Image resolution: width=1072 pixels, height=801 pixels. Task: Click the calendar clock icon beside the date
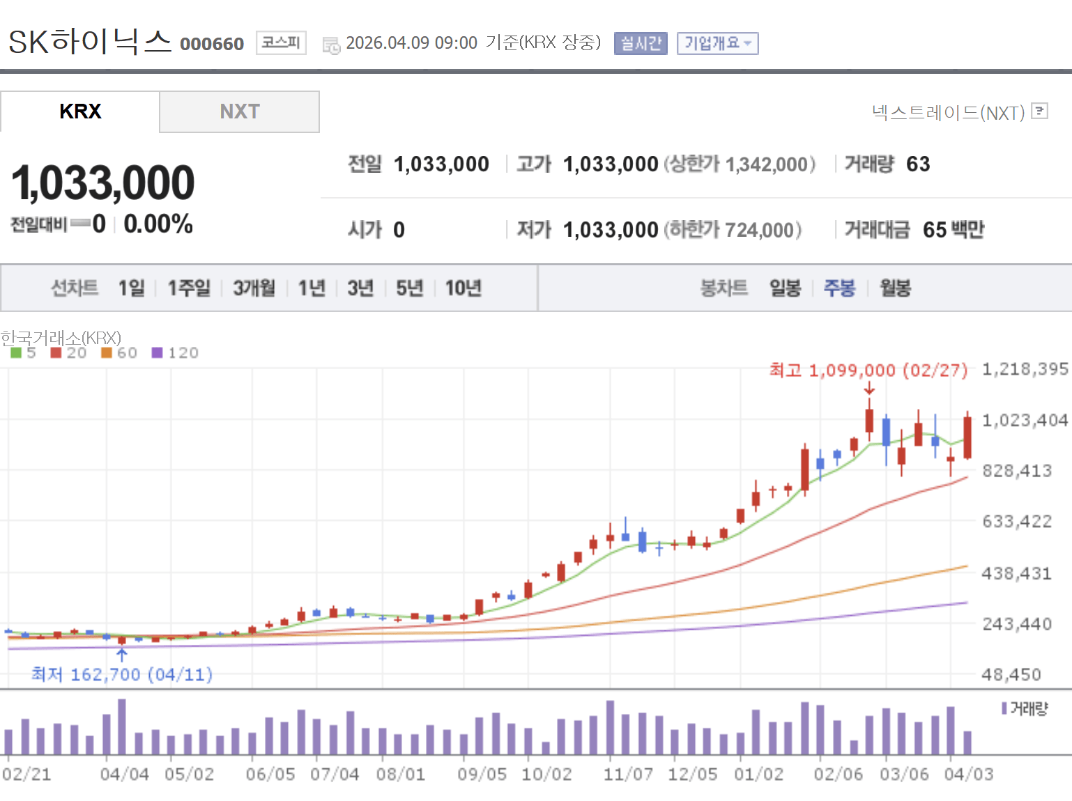331,45
